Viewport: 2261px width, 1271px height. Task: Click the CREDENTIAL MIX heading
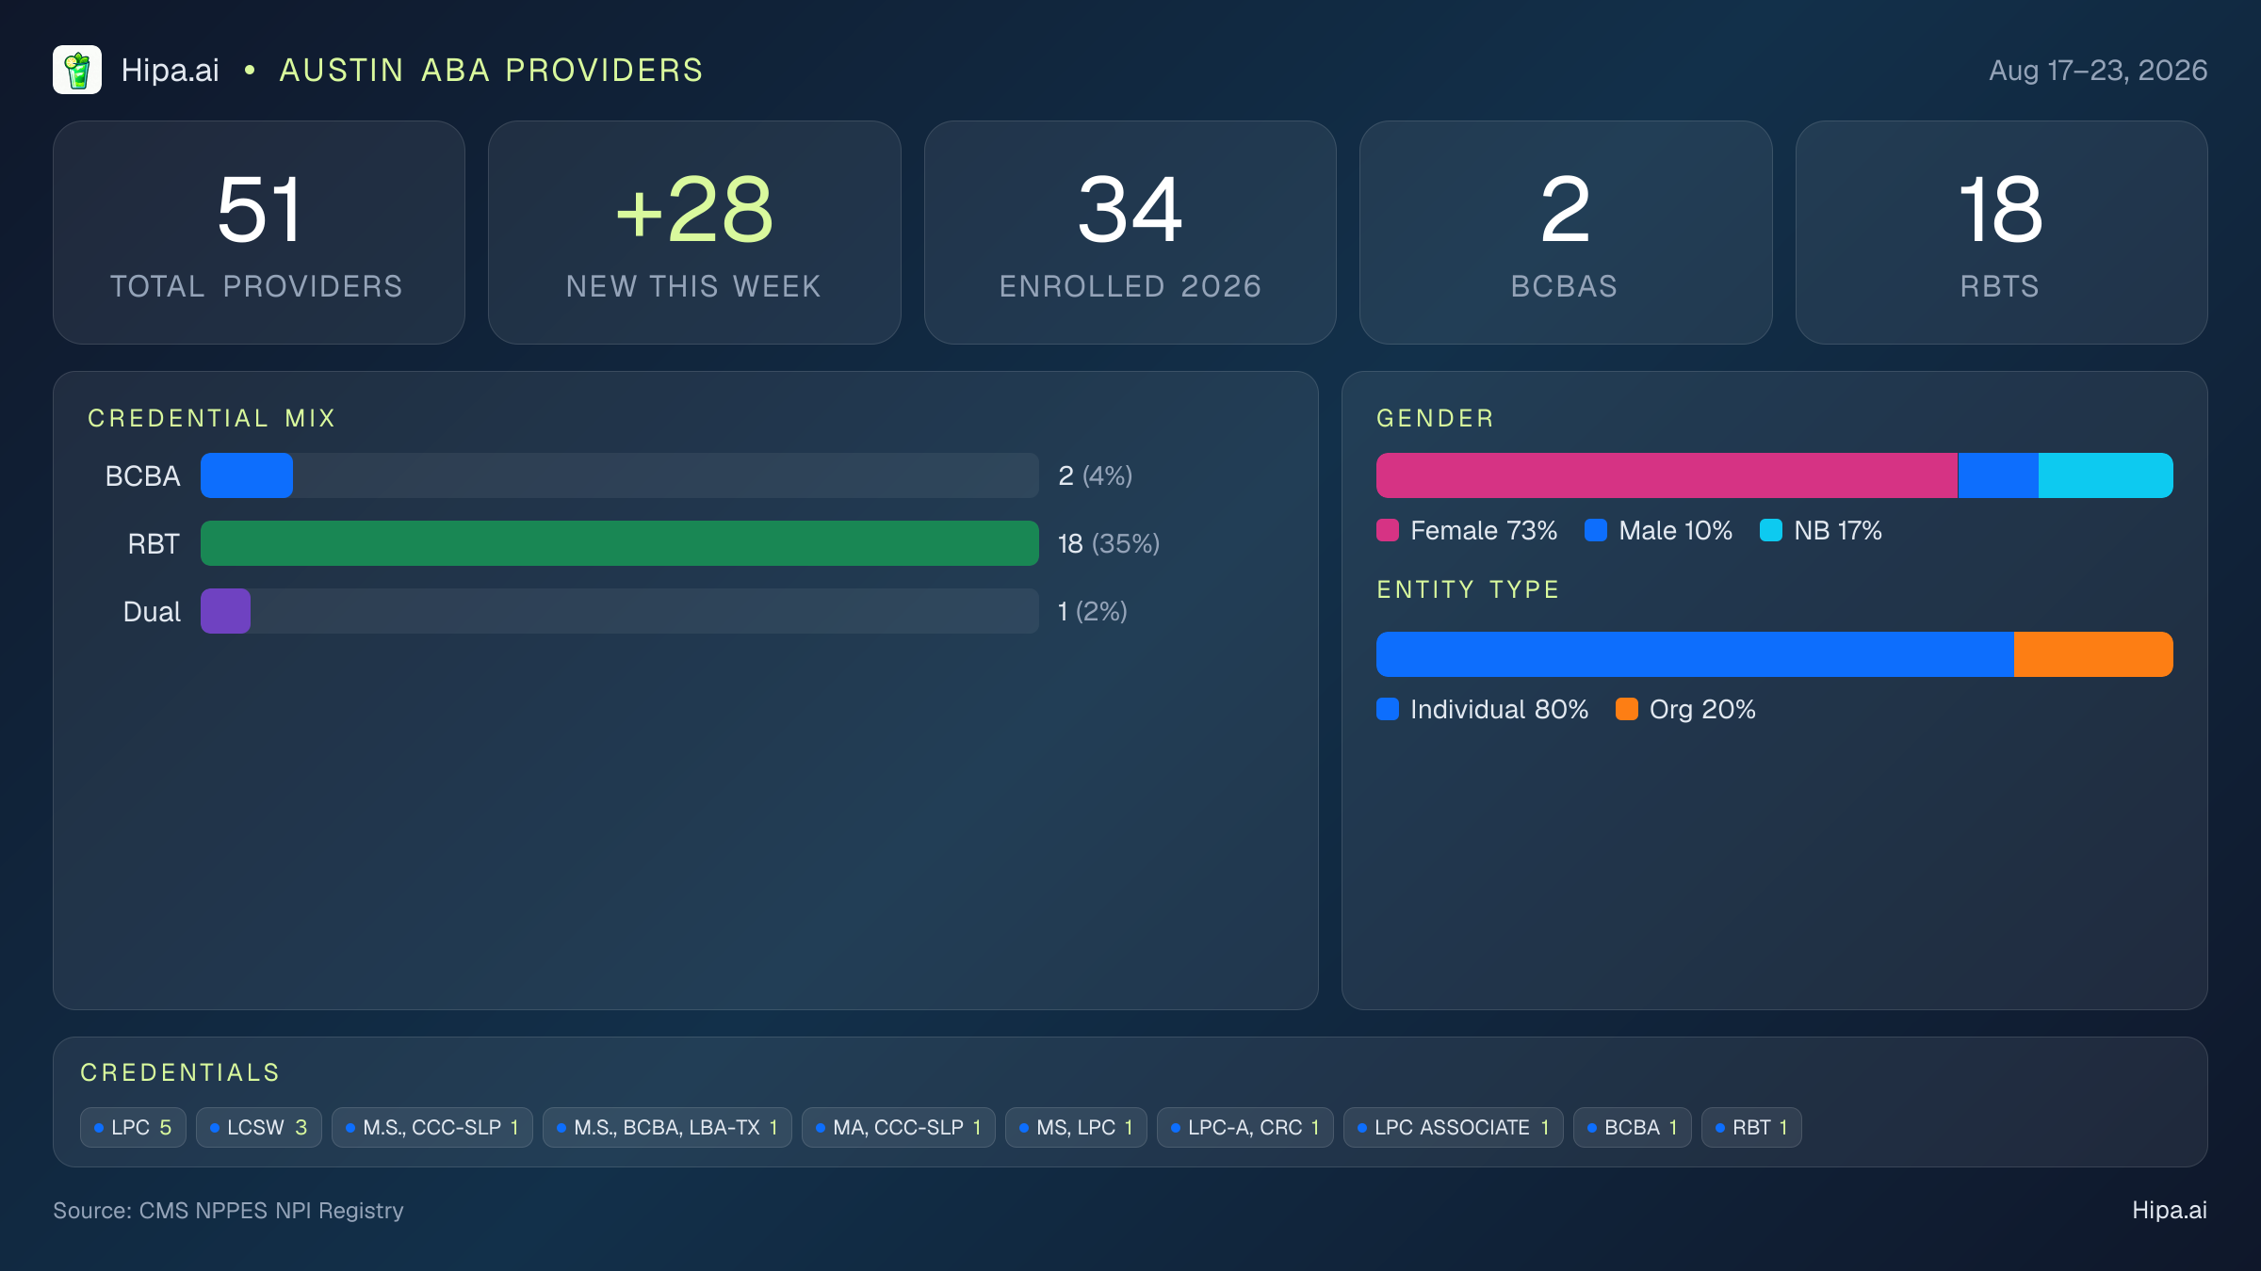(x=212, y=418)
